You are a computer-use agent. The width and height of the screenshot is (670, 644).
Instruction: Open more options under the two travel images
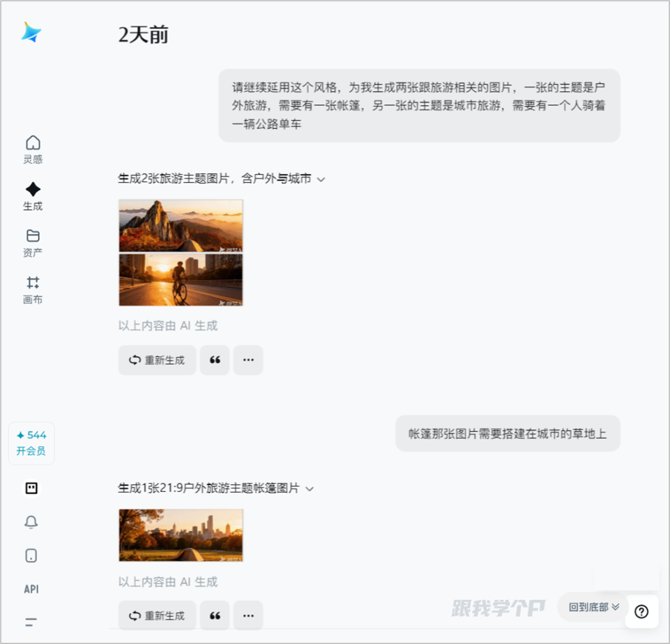tap(248, 360)
